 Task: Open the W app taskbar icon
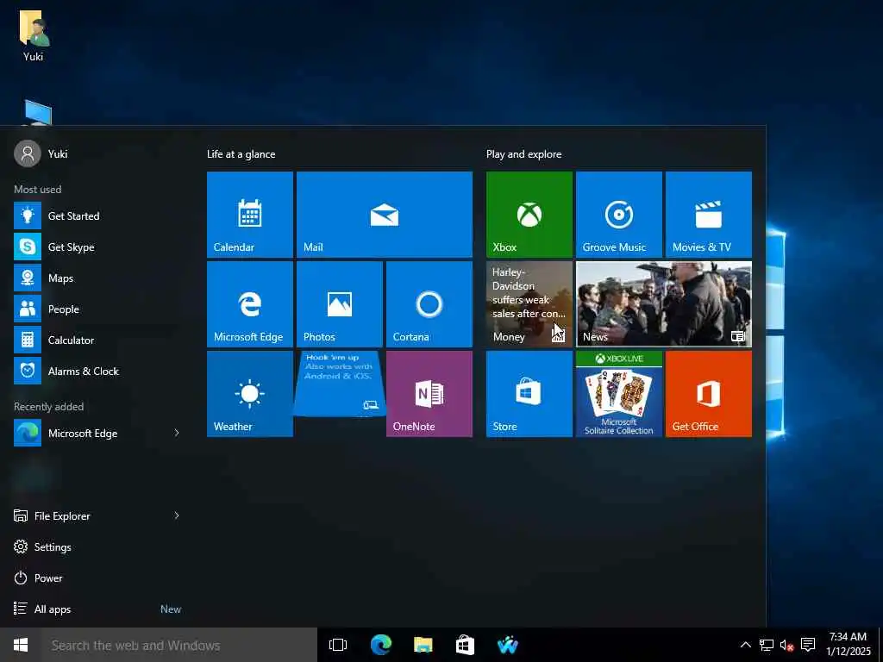[507, 645]
